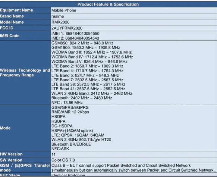Image resolution: width=217 pixels, height=177 pixels.
Task: Click the 'IMEI 2: 868484040054543' line
Action: point(75,38)
